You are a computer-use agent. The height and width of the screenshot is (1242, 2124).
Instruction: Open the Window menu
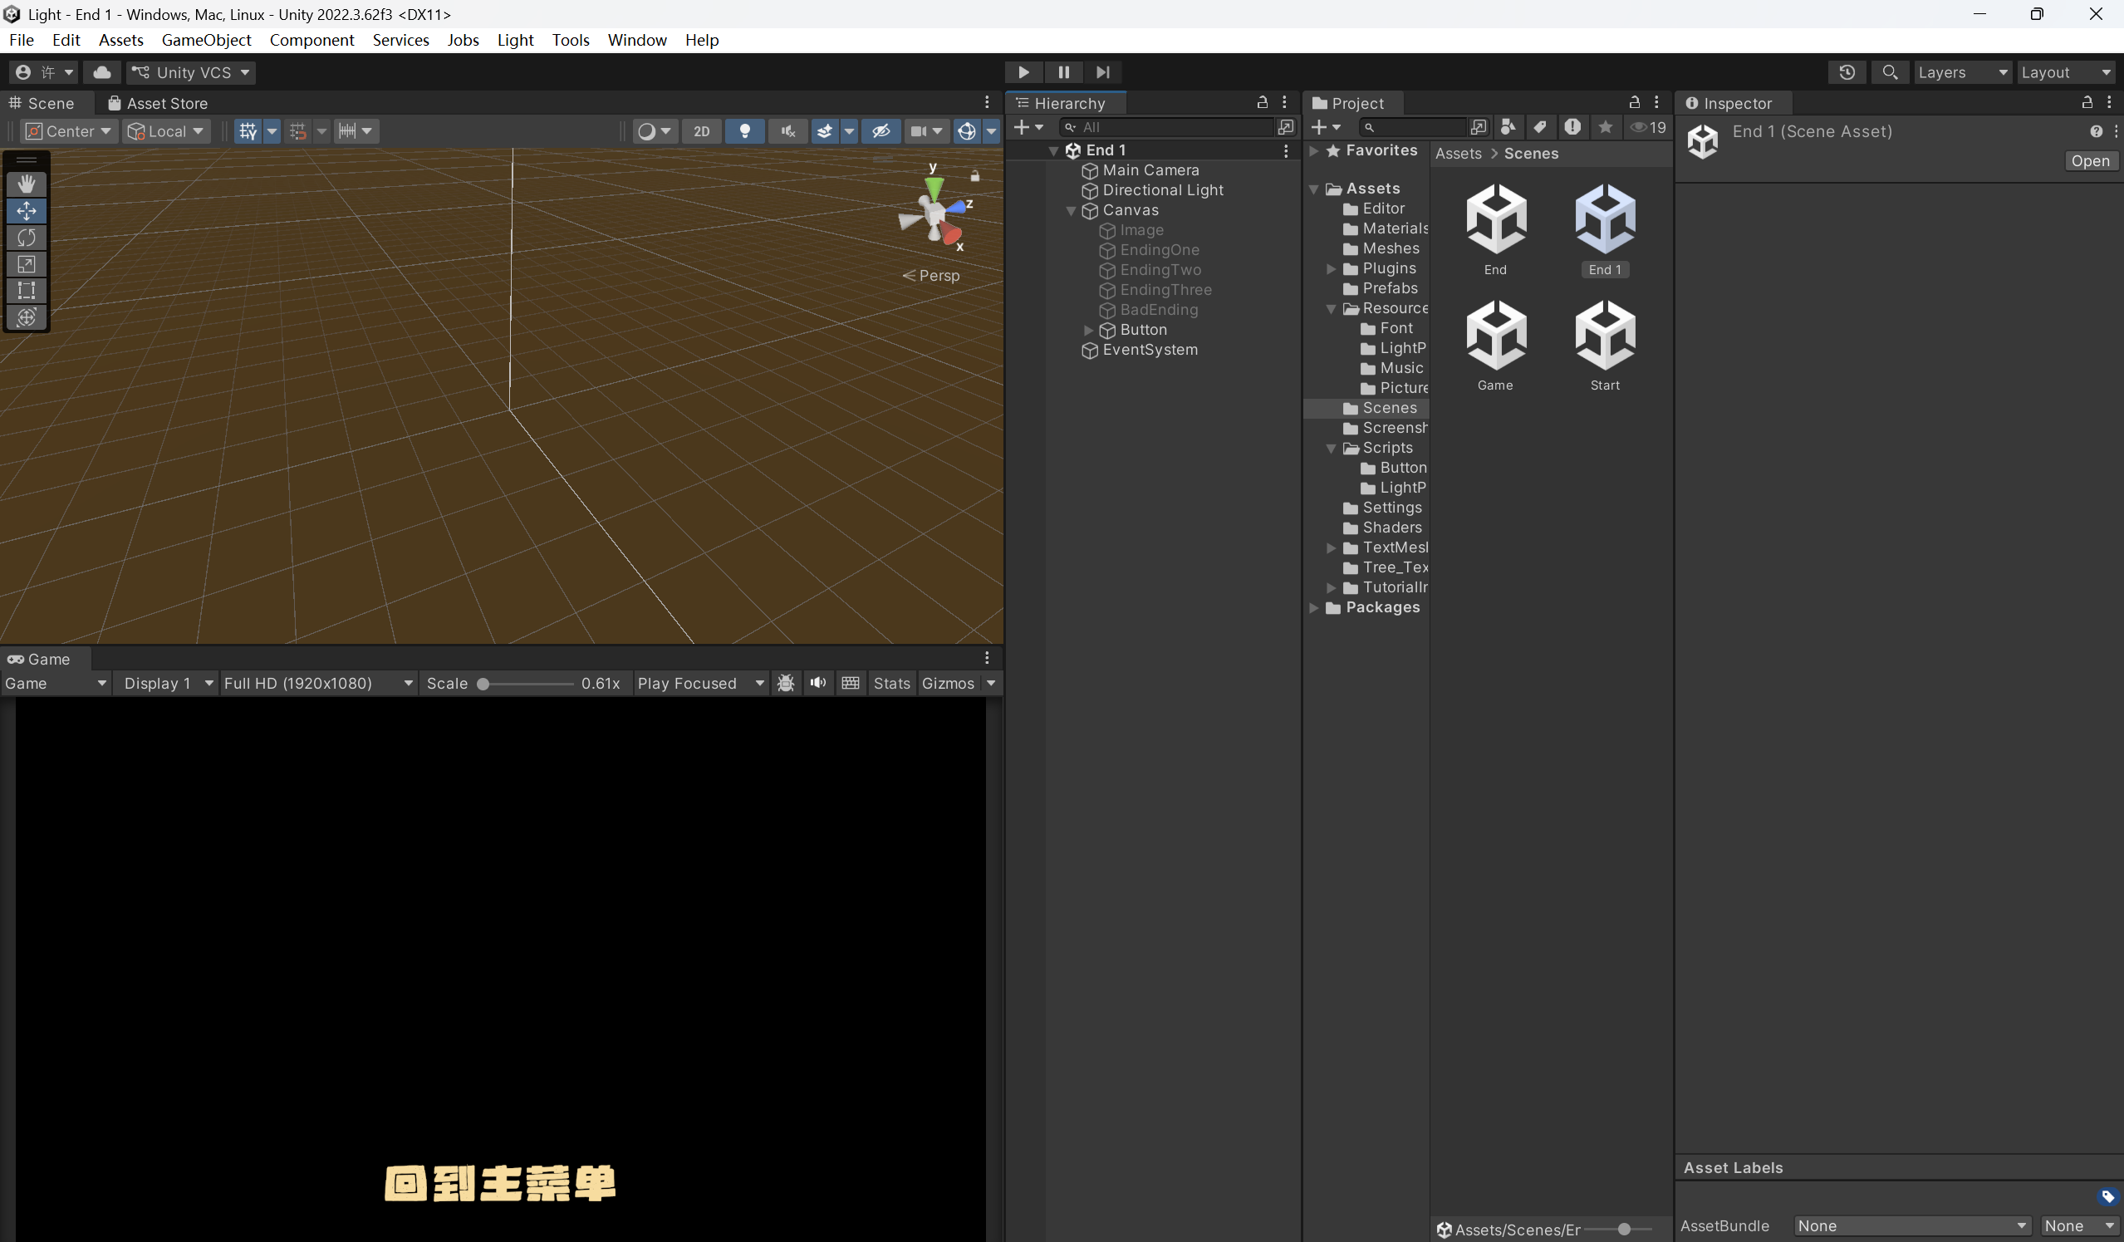point(636,40)
